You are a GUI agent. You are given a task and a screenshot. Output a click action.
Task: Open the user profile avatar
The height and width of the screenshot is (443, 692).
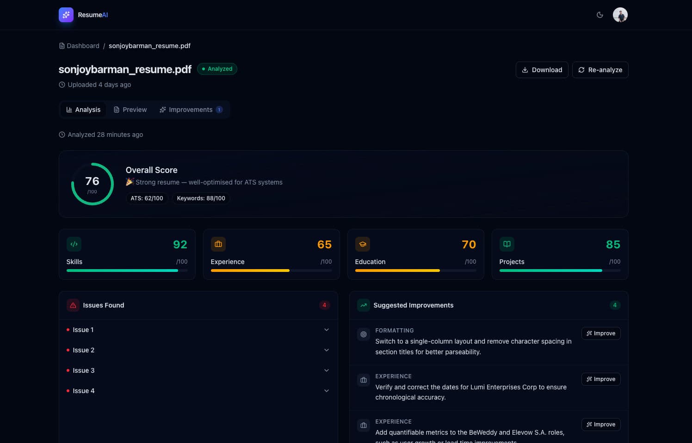tap(620, 15)
